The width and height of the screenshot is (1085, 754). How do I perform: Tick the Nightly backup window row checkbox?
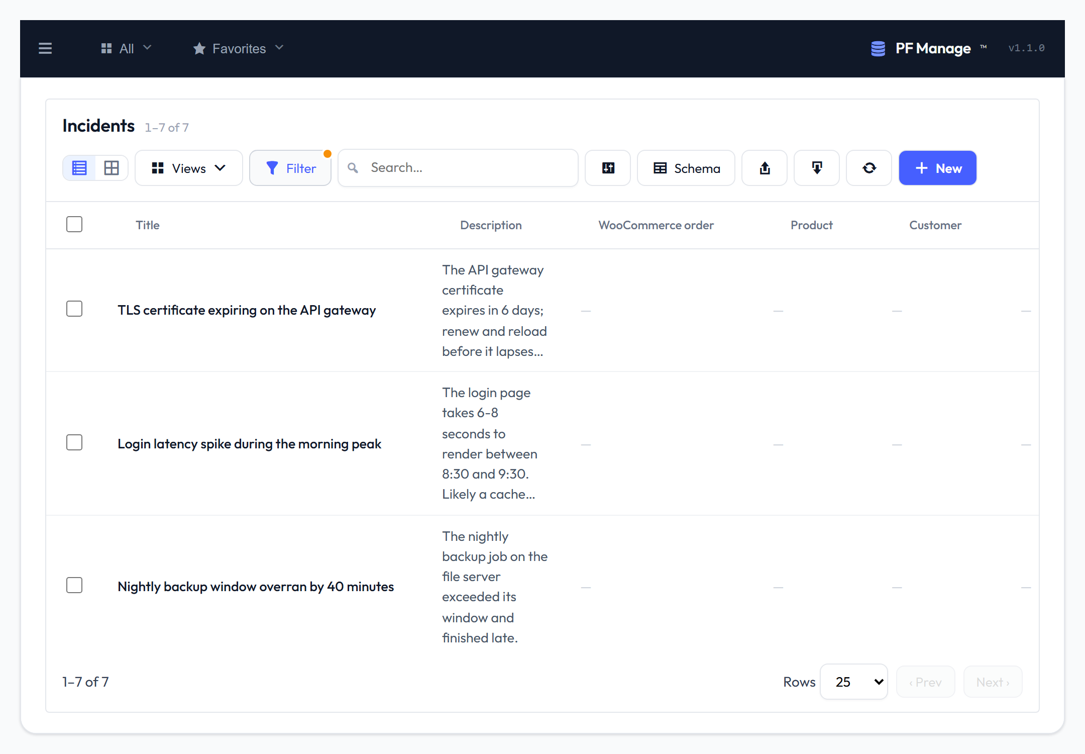click(x=74, y=585)
